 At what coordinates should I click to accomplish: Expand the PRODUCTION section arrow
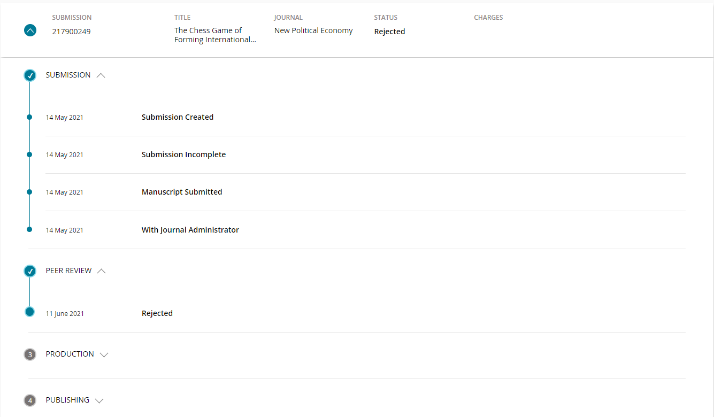[104, 354]
